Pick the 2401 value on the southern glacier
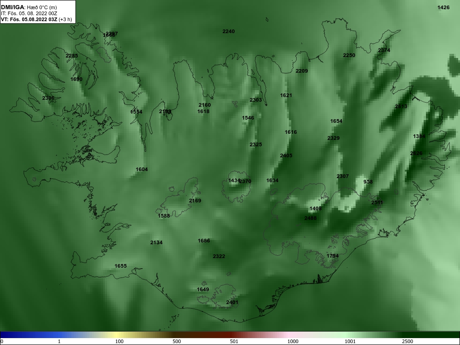The image size is (460, 345). [x=232, y=302]
